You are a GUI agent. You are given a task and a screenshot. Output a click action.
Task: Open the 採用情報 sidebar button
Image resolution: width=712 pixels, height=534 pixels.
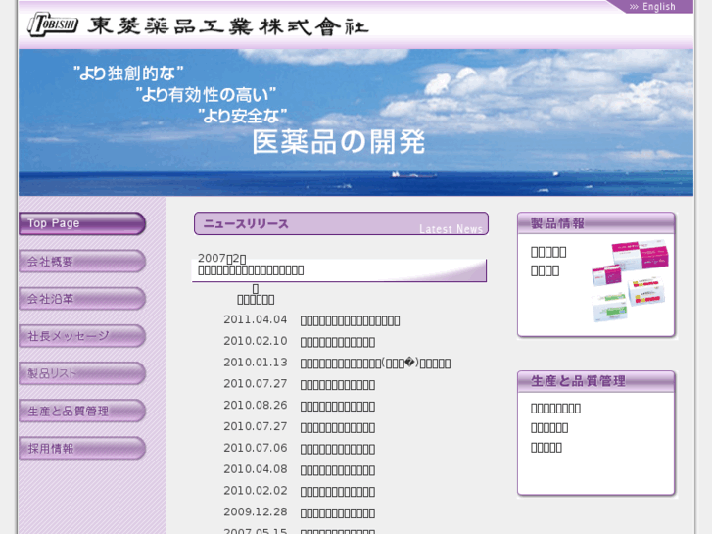82,449
